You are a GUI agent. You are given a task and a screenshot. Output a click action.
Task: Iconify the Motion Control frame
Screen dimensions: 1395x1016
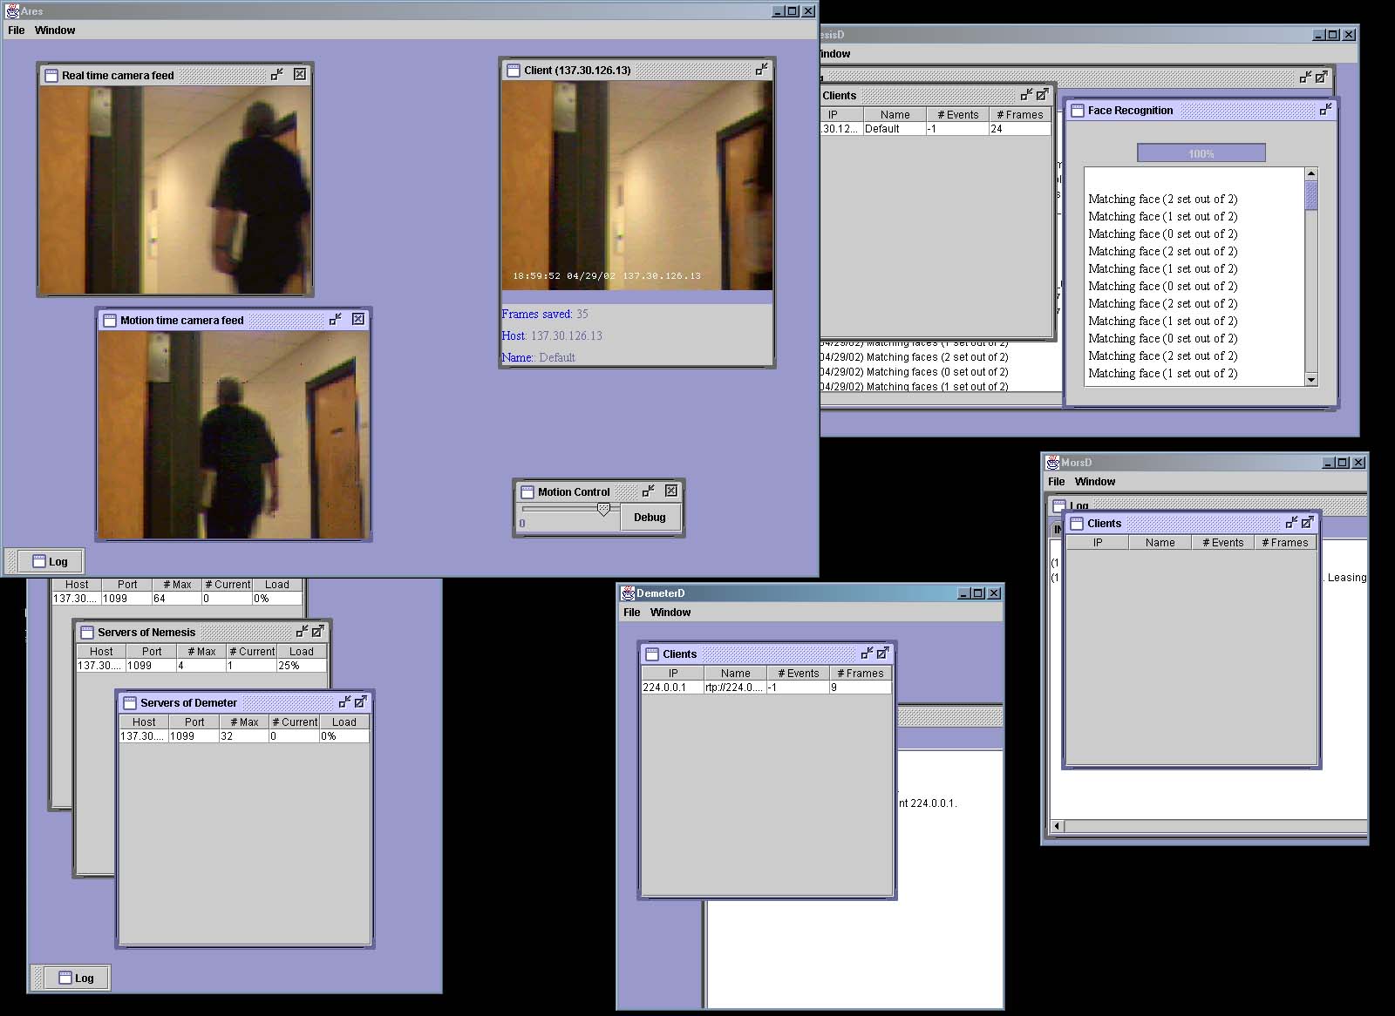point(649,491)
